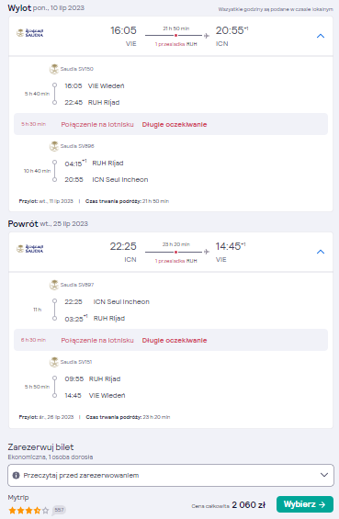
Task: Click the Wybierz button
Action: tap(305, 504)
